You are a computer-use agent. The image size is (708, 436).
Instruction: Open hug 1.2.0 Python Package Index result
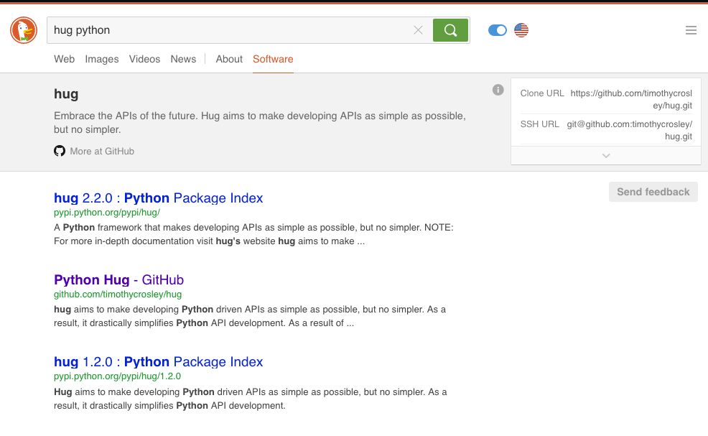[158, 362]
